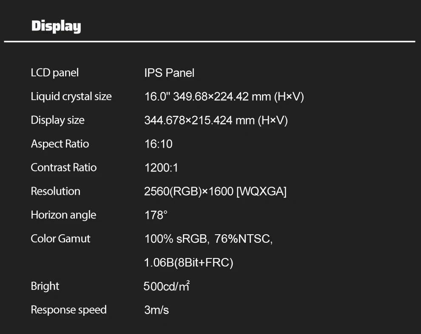
Task: Click the Display size label
Action: (57, 120)
